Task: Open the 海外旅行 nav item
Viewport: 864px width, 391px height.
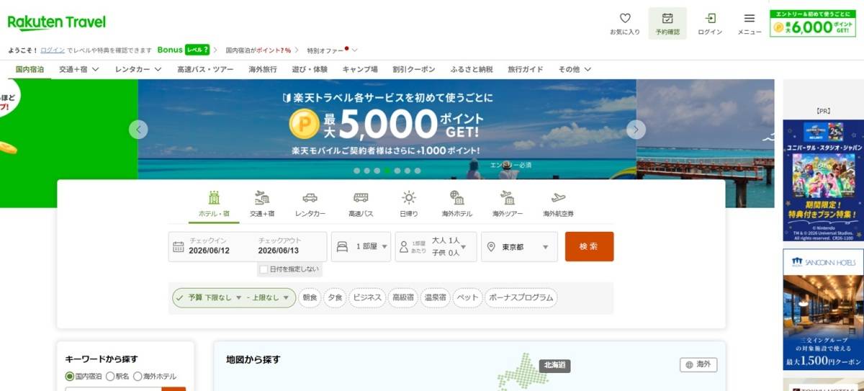Action: pos(263,69)
